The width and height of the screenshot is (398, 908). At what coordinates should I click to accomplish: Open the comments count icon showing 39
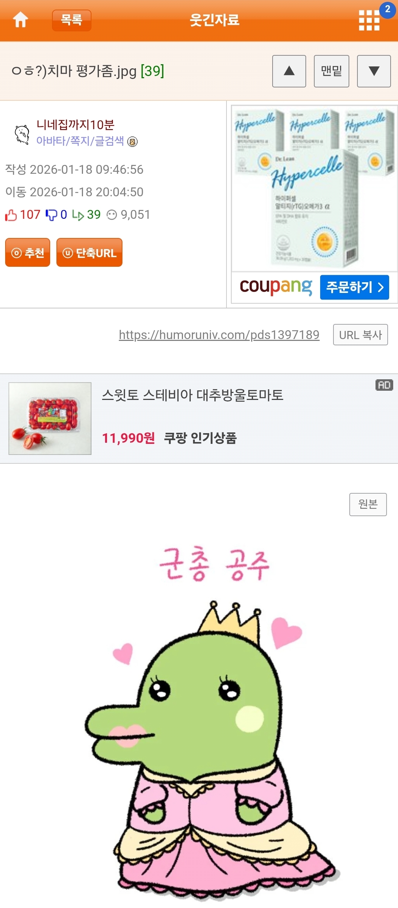[x=78, y=215]
